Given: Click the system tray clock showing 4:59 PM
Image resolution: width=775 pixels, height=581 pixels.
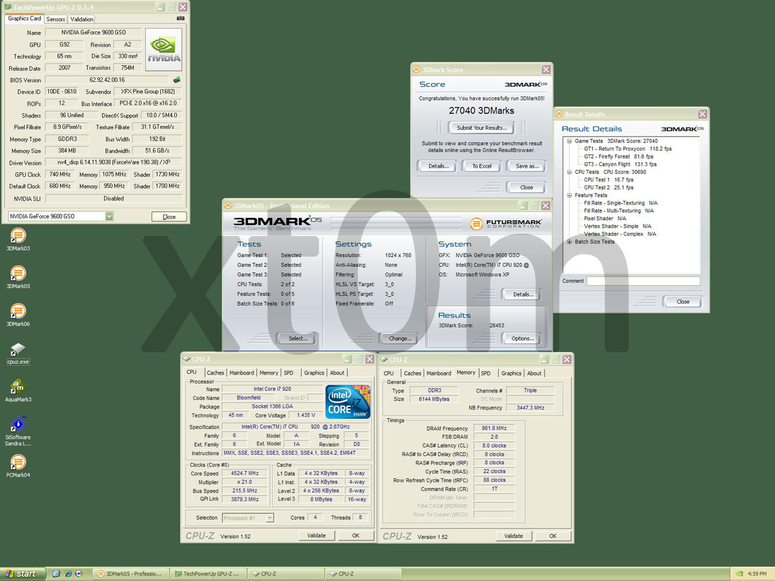Looking at the screenshot, I should pyautogui.click(x=757, y=574).
